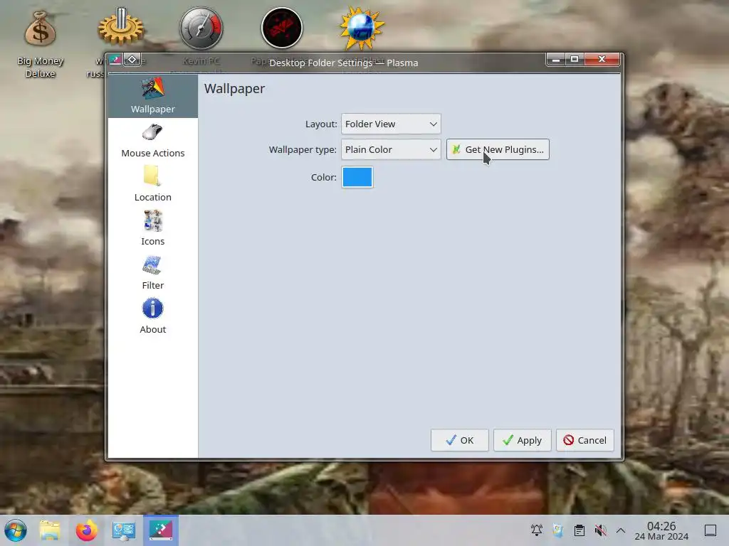The height and width of the screenshot is (546, 729).
Task: Open the black round red-logo desktop icon
Action: pyautogui.click(x=282, y=28)
